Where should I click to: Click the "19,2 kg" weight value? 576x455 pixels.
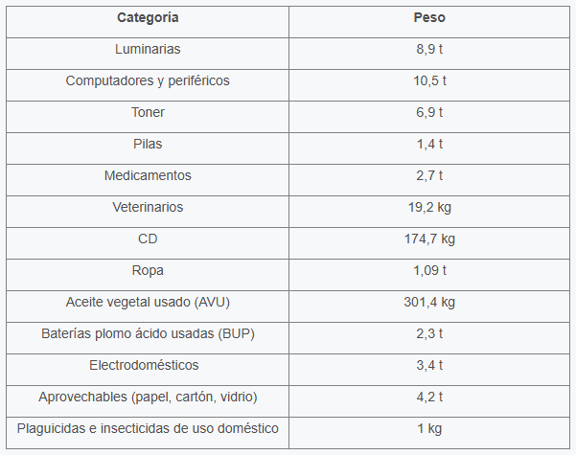(429, 207)
